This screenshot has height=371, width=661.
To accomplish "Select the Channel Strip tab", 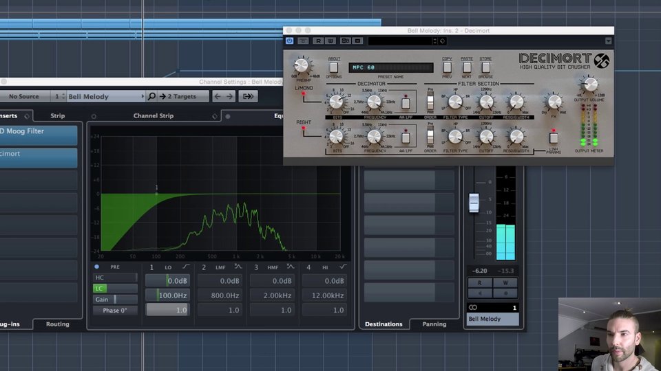I will pos(154,115).
